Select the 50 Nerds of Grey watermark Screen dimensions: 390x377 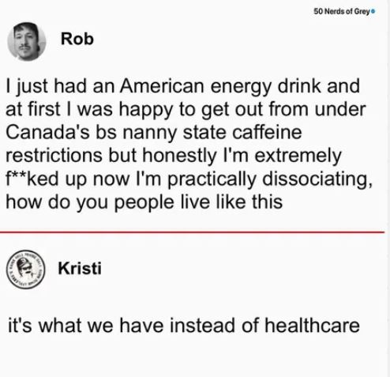click(x=343, y=11)
